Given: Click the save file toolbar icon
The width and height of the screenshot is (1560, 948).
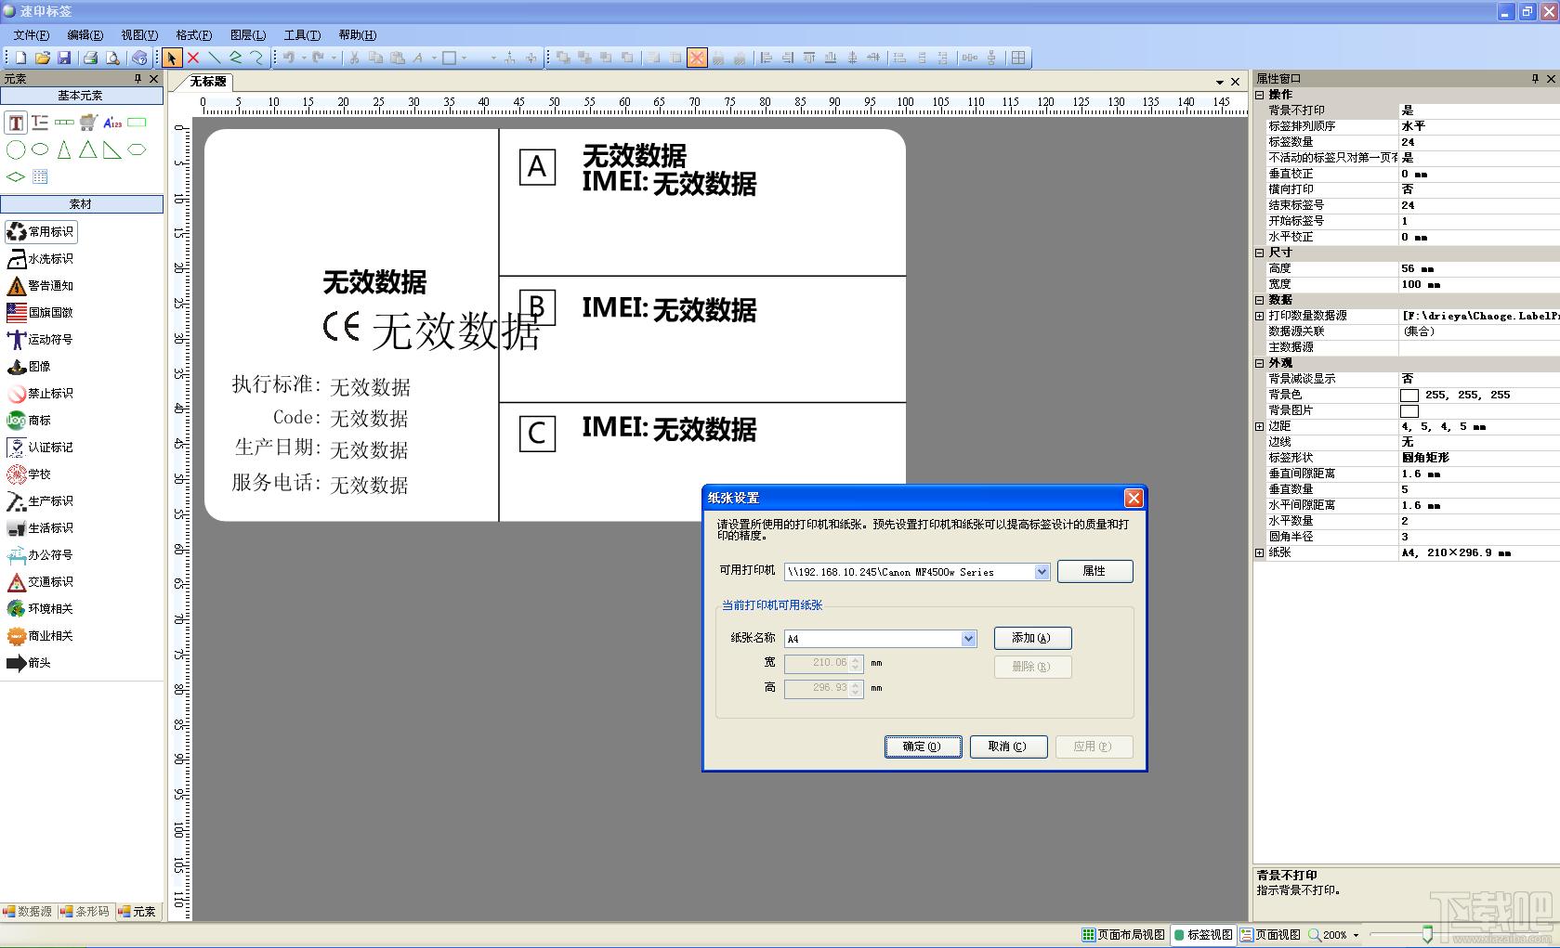Looking at the screenshot, I should 64,58.
